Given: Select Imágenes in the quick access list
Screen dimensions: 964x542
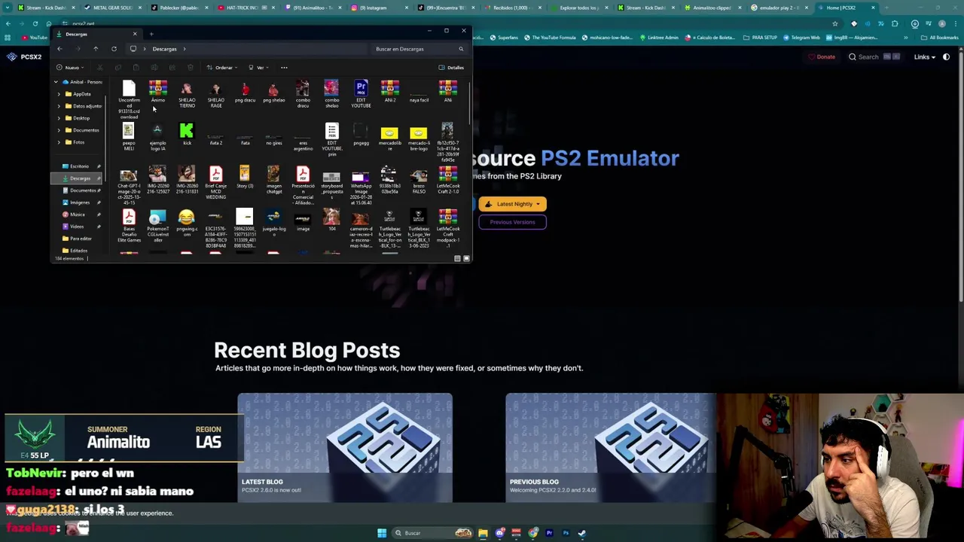Looking at the screenshot, I should (79, 202).
